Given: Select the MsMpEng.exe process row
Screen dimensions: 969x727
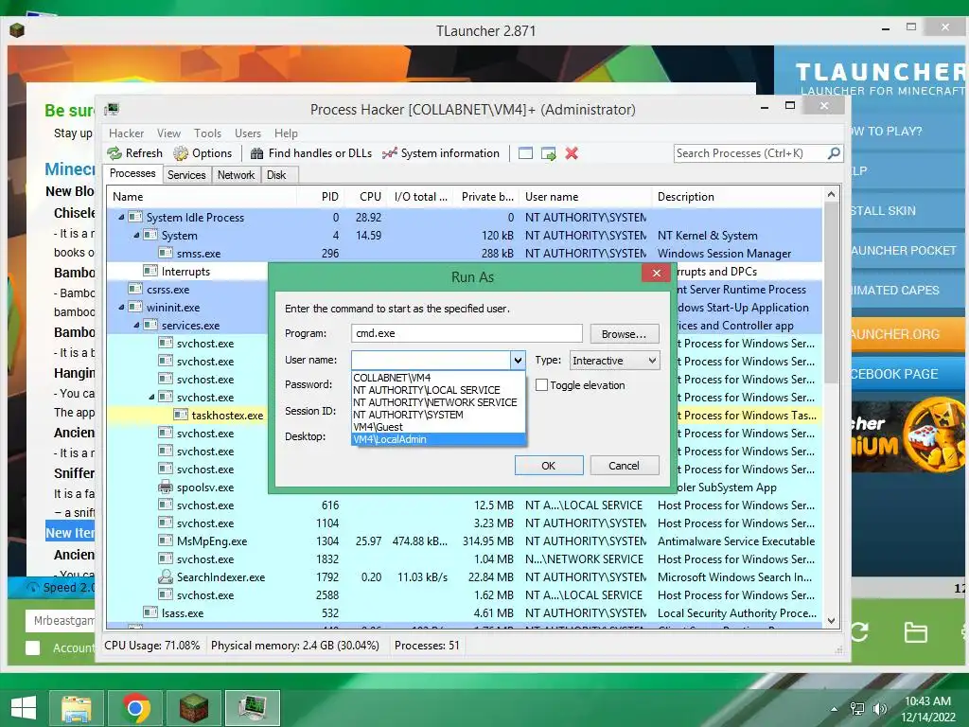Looking at the screenshot, I should tap(464, 541).
